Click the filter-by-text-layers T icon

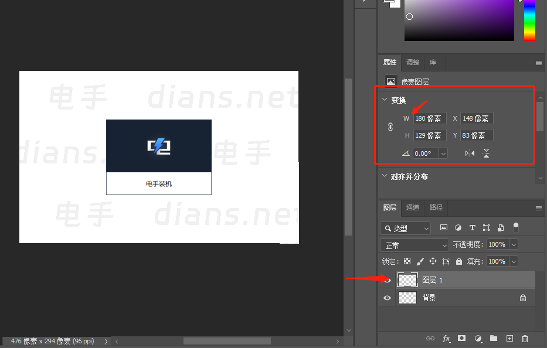coord(472,227)
